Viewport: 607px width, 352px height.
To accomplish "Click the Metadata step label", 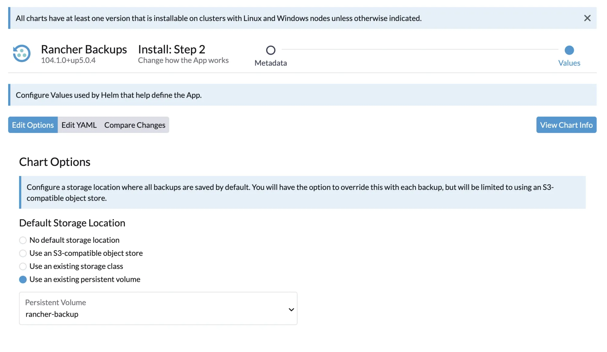I will pyautogui.click(x=270, y=63).
